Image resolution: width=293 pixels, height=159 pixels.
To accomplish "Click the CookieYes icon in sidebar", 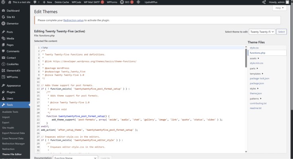I will coord(3,64).
